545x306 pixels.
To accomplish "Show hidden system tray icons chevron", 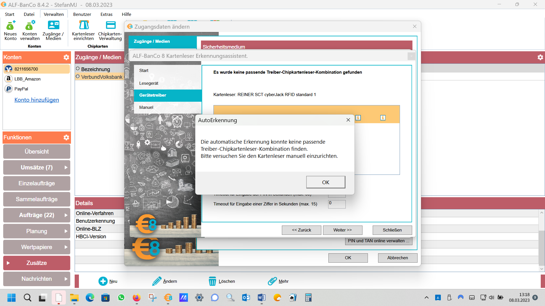I will pos(426,297).
